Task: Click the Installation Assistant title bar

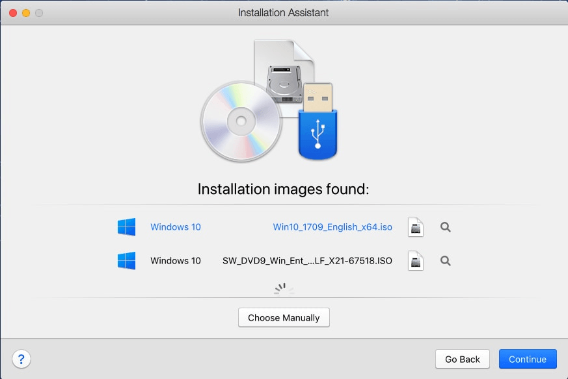Action: (284, 12)
